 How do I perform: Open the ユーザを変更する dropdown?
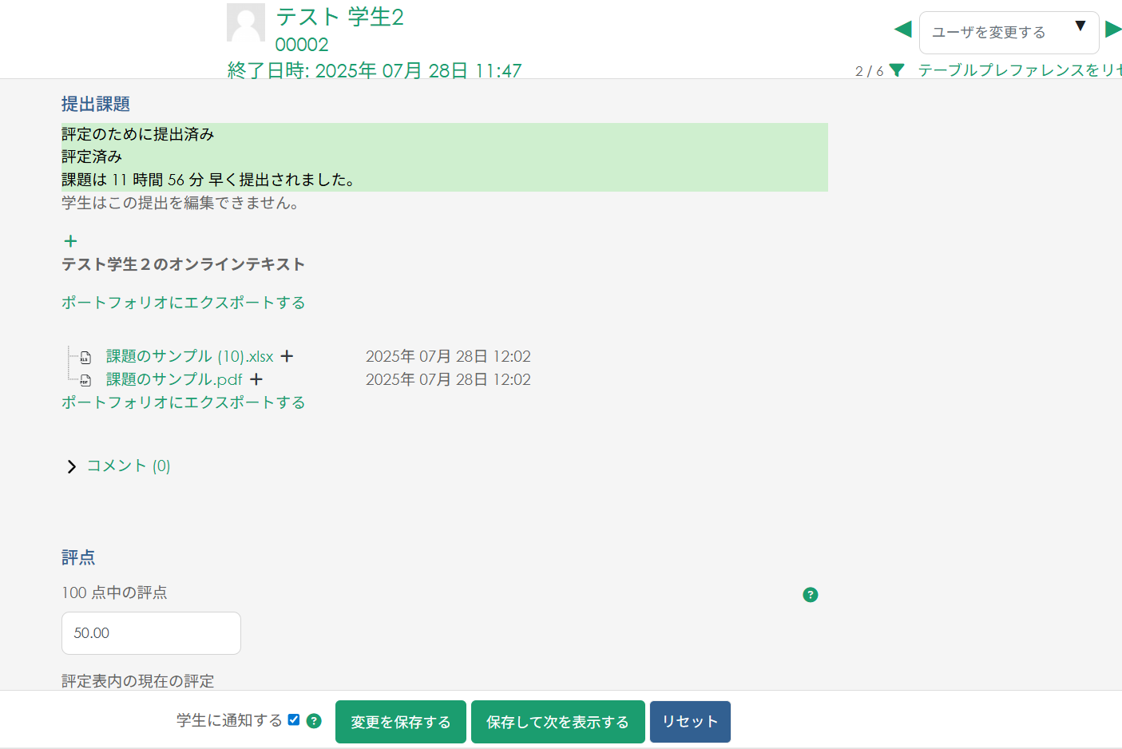(x=1009, y=32)
